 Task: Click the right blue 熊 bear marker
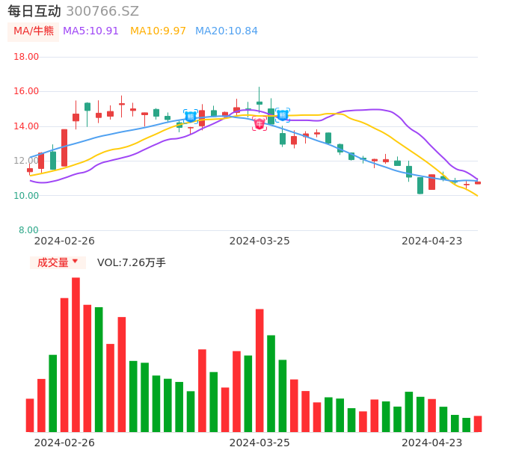click(x=283, y=115)
